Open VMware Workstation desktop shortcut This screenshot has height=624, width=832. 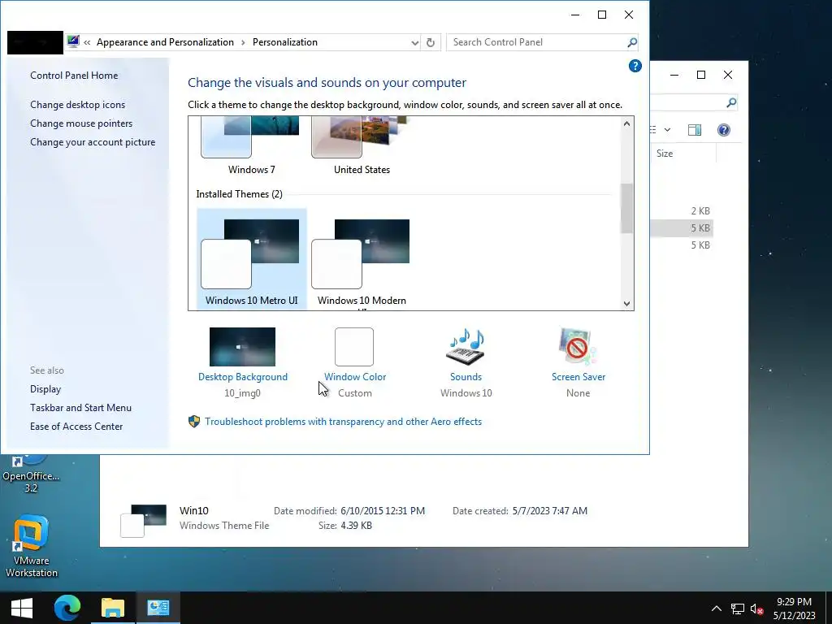[32, 547]
